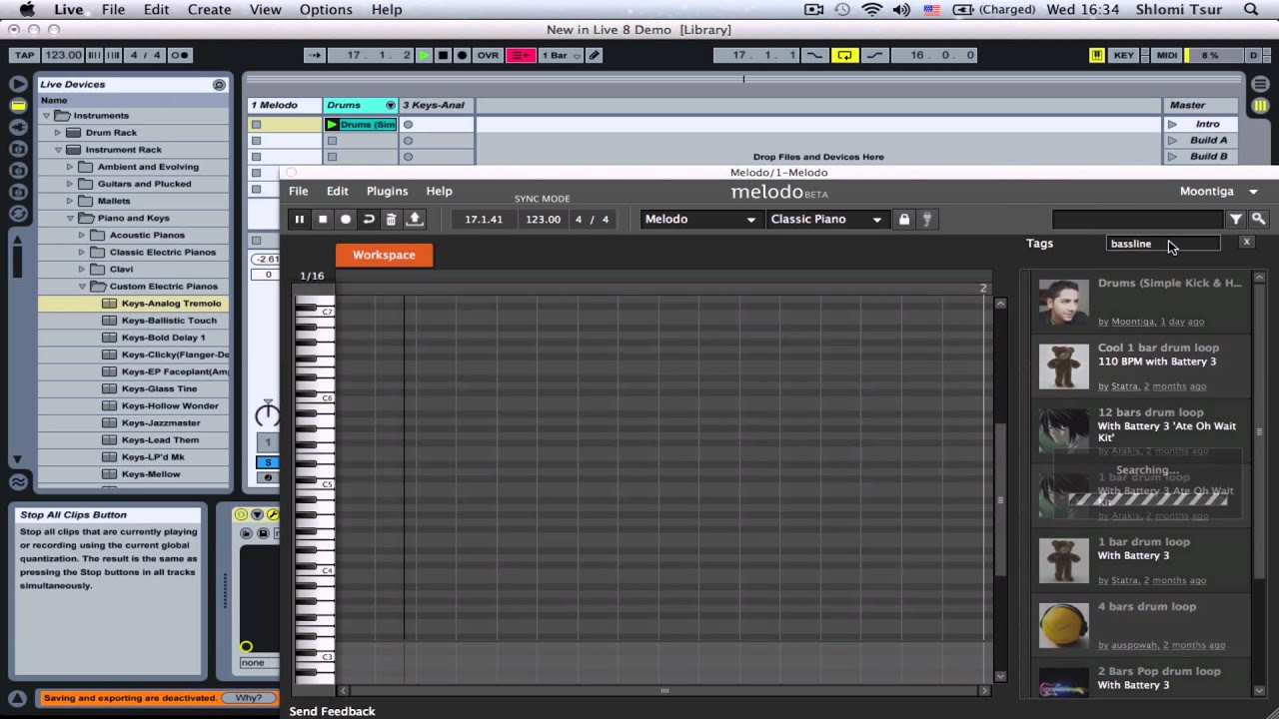Expand Ambient and Evolving folder
The height and width of the screenshot is (719, 1279).
[70, 167]
